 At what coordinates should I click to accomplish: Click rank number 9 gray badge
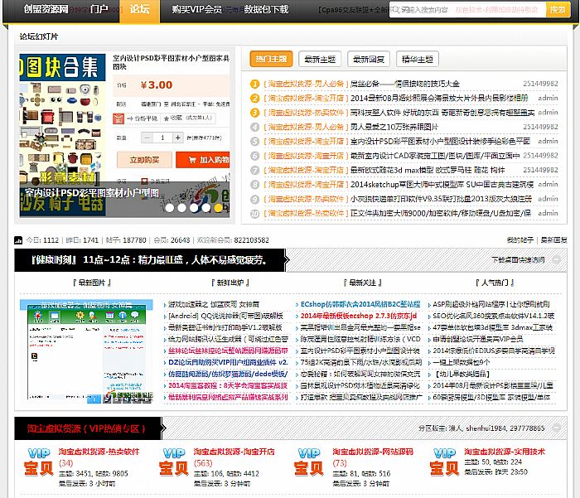click(x=255, y=199)
